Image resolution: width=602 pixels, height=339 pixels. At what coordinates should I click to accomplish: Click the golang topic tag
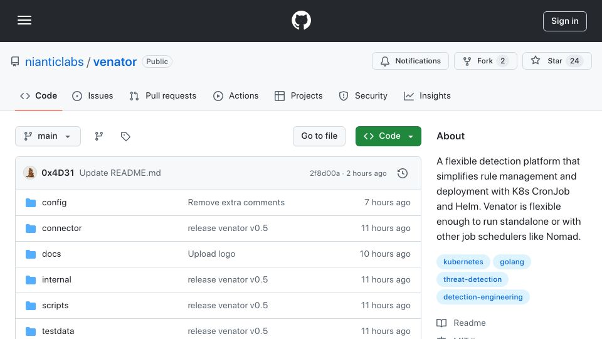[x=512, y=262]
